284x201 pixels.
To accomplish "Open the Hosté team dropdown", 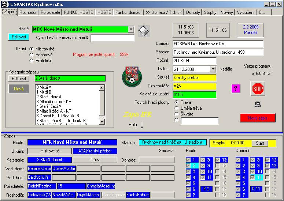I will 131,29.
